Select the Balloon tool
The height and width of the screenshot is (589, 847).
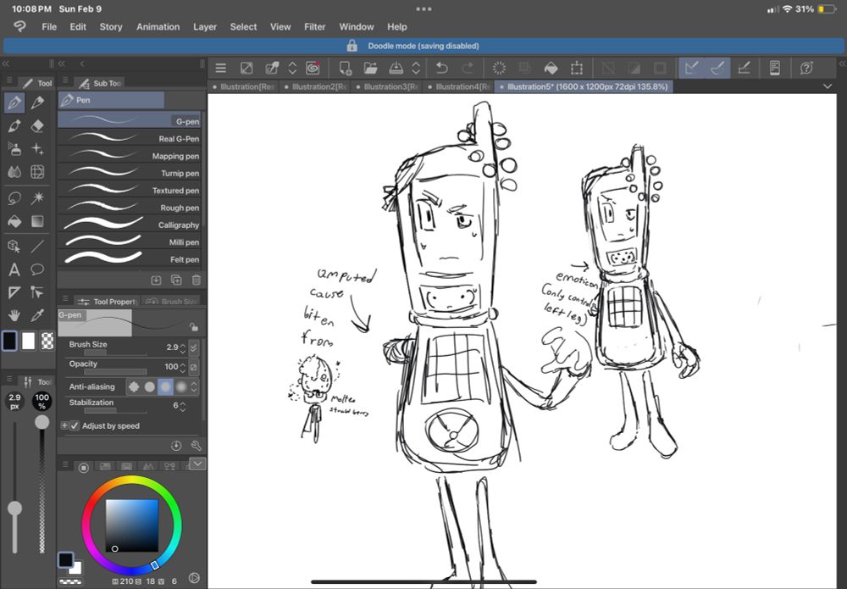point(37,269)
